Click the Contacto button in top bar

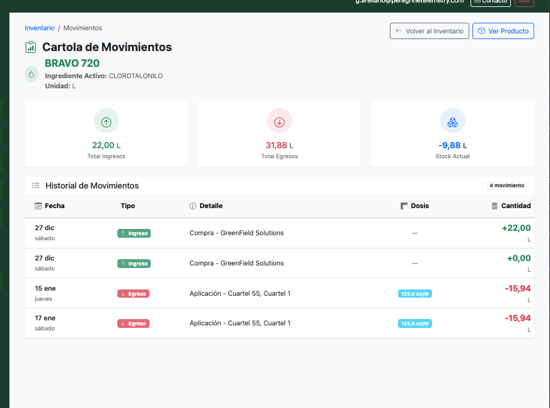(491, 1)
